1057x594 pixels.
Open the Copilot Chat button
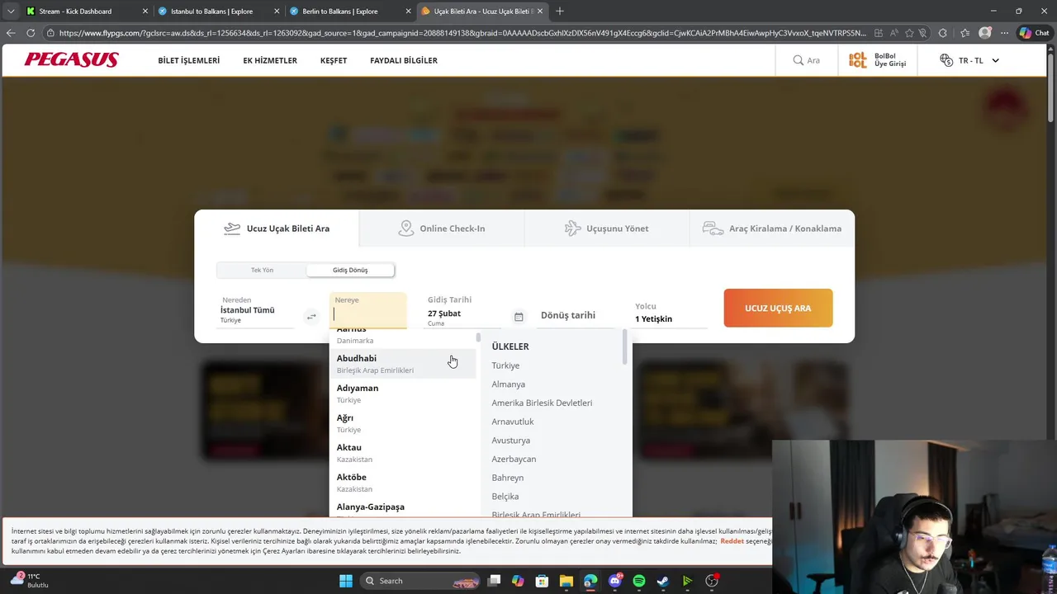[x=1035, y=33]
